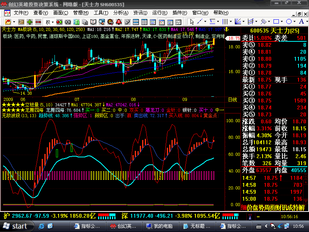
Task: Open the book reference icon
Action: [x=93, y=22]
